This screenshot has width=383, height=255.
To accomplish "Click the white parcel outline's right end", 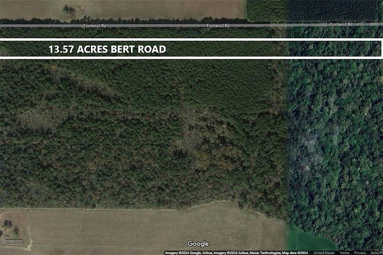I will [x=381, y=49].
